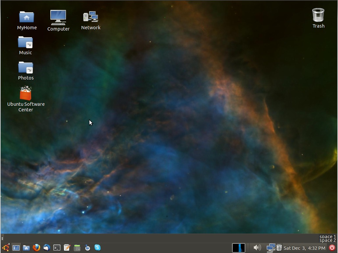Open the clock showing Sat Dec 3
The width and height of the screenshot is (338, 253).
coord(304,248)
